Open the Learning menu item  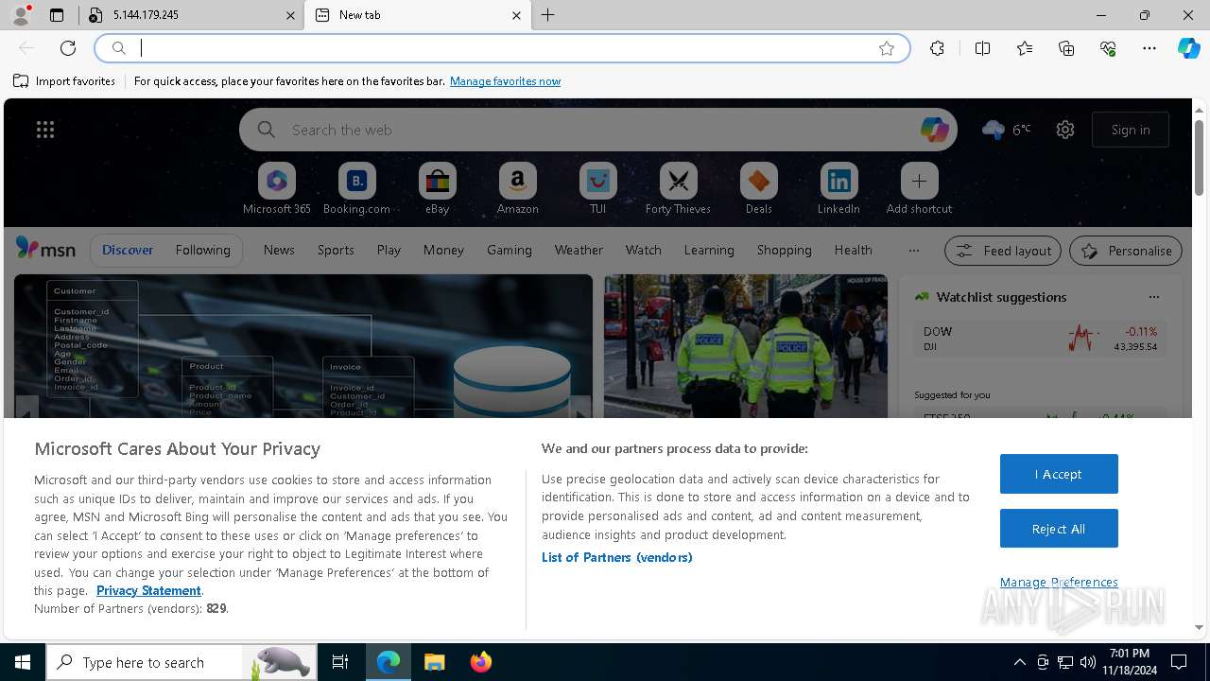[x=709, y=250]
